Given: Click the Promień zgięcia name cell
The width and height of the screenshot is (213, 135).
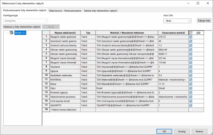Looking at the screenshot, I should click(65, 93).
